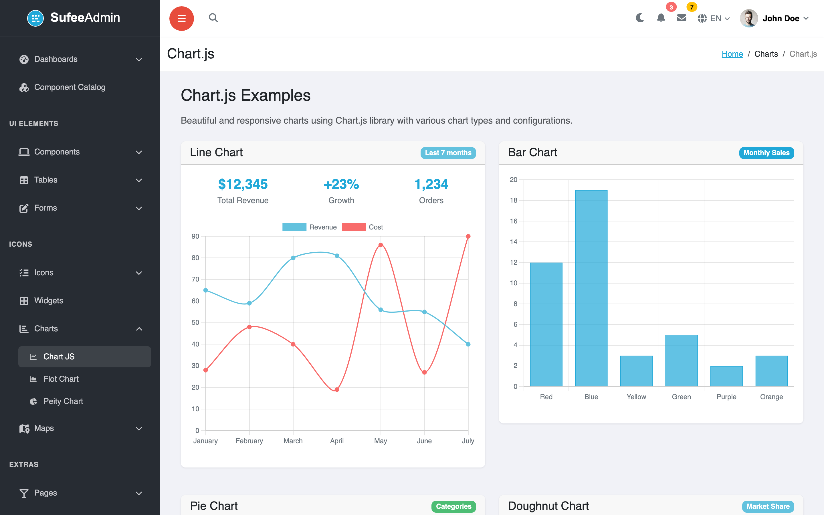This screenshot has height=515, width=824.
Task: Open the Component Catalog menu item
Action: [80, 87]
